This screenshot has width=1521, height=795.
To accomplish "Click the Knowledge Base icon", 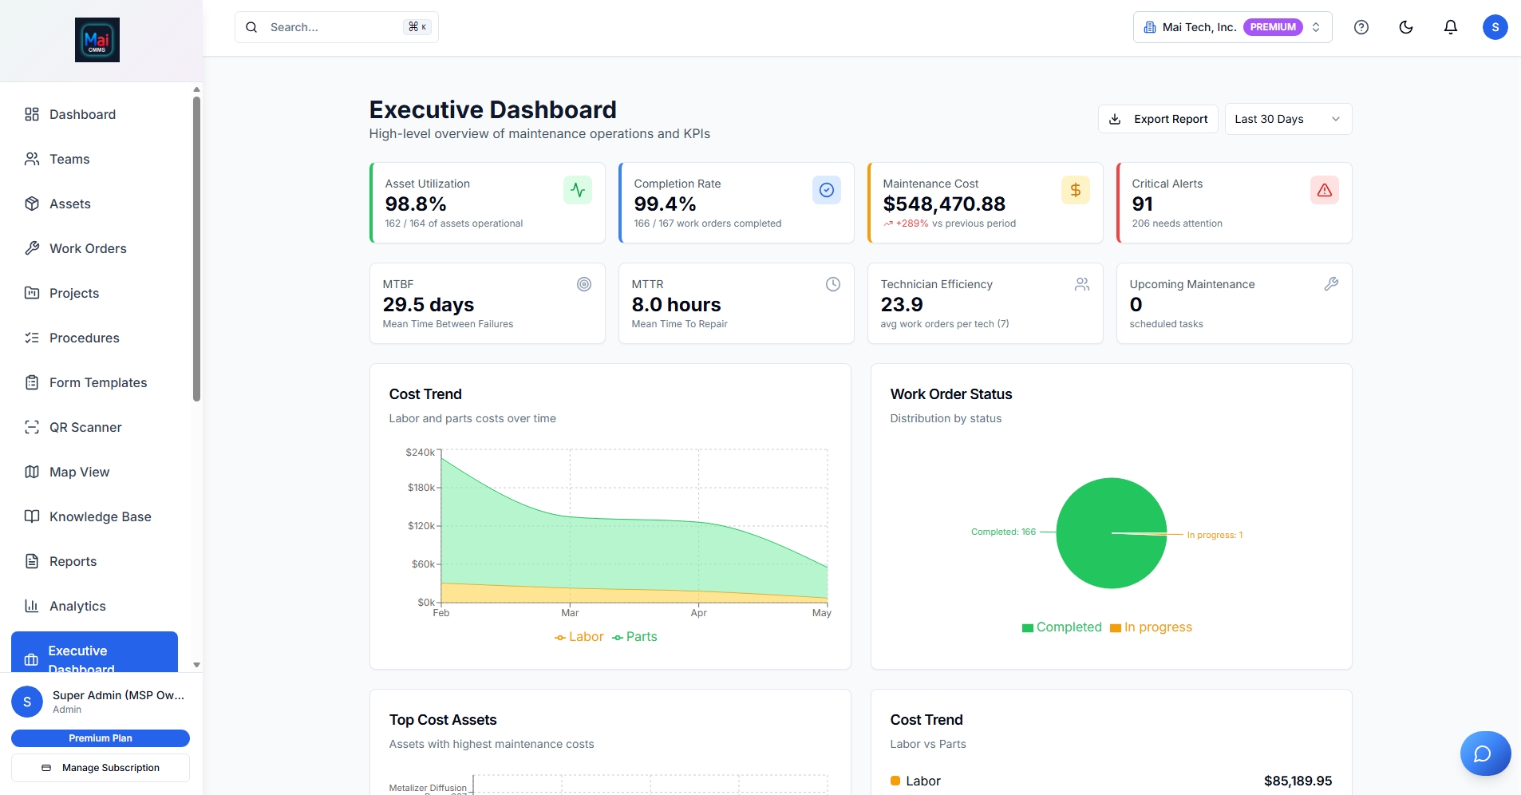I will [32, 516].
